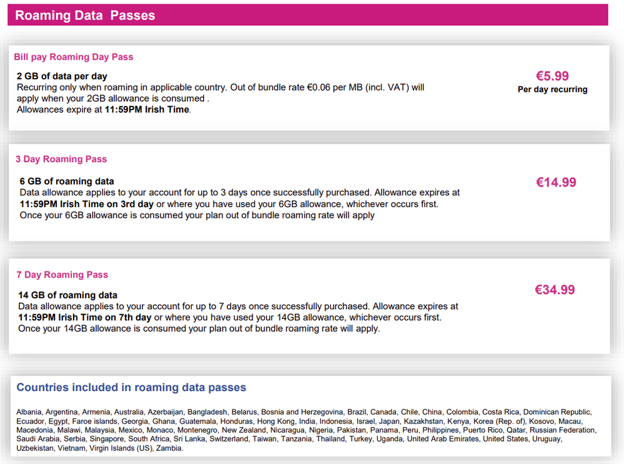Image resolution: width=624 pixels, height=464 pixels.
Task: Select the Bill pay Roaming Day Pass heading
Action: pyautogui.click(x=74, y=57)
